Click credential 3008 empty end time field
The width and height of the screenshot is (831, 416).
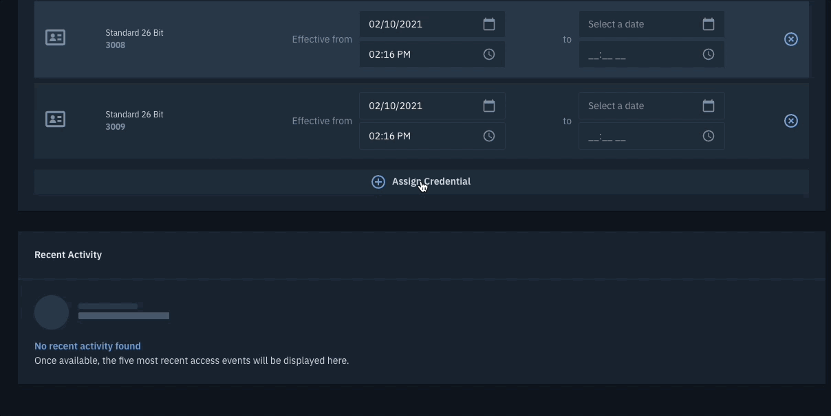[651, 54]
